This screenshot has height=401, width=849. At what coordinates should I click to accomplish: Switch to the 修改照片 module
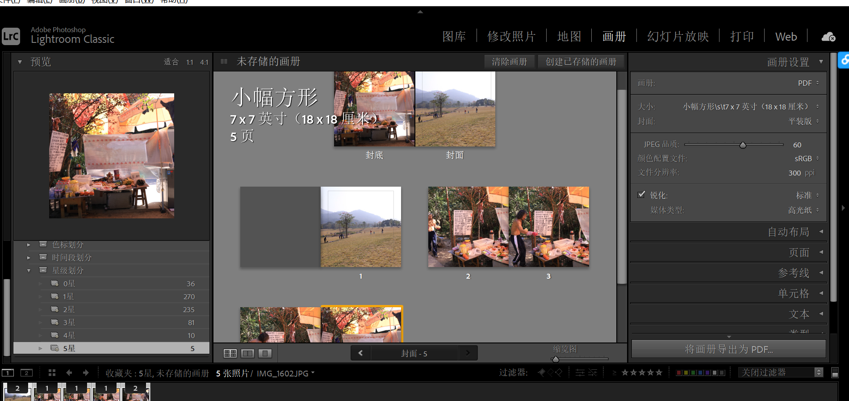pos(511,37)
